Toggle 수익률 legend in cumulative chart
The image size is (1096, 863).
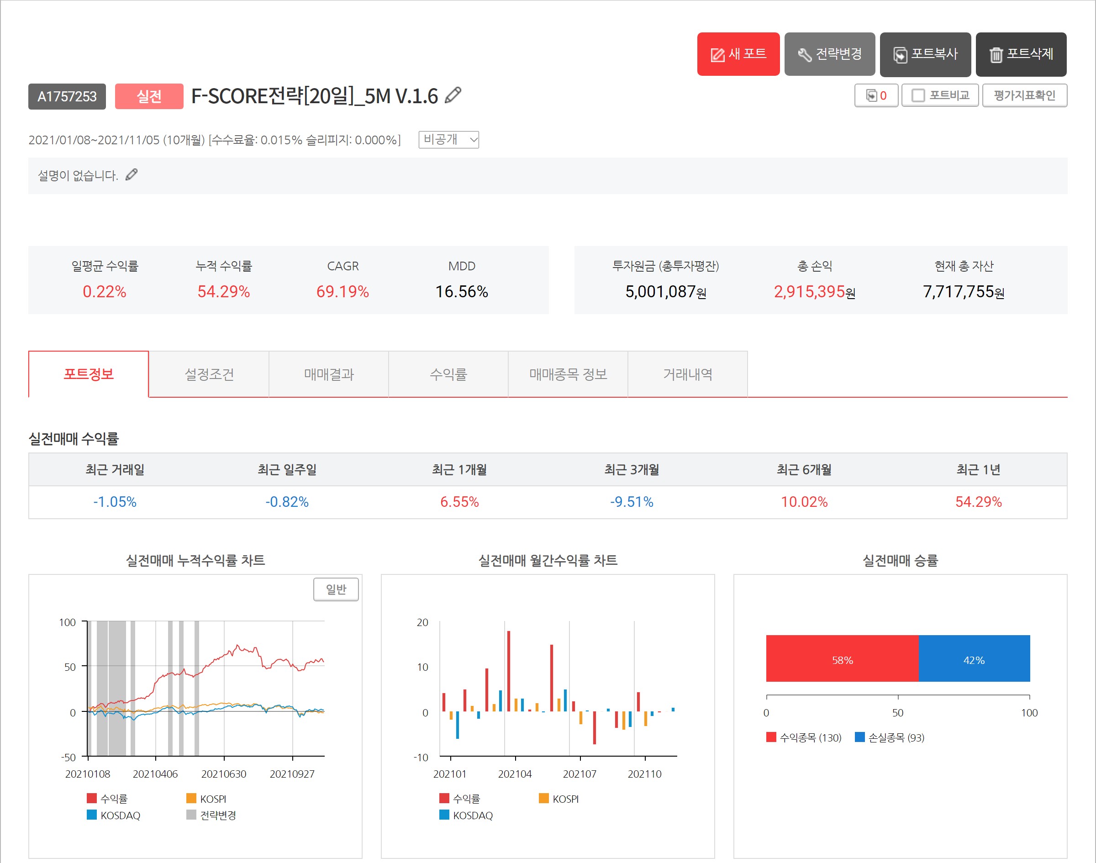(107, 798)
